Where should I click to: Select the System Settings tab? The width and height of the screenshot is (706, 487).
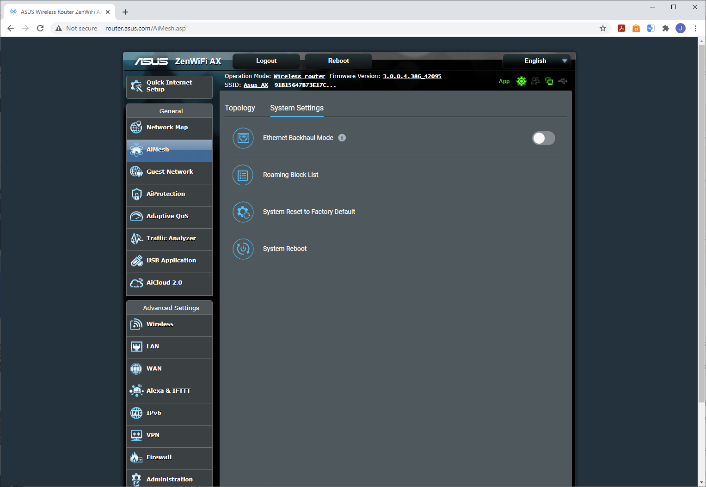pyautogui.click(x=297, y=108)
